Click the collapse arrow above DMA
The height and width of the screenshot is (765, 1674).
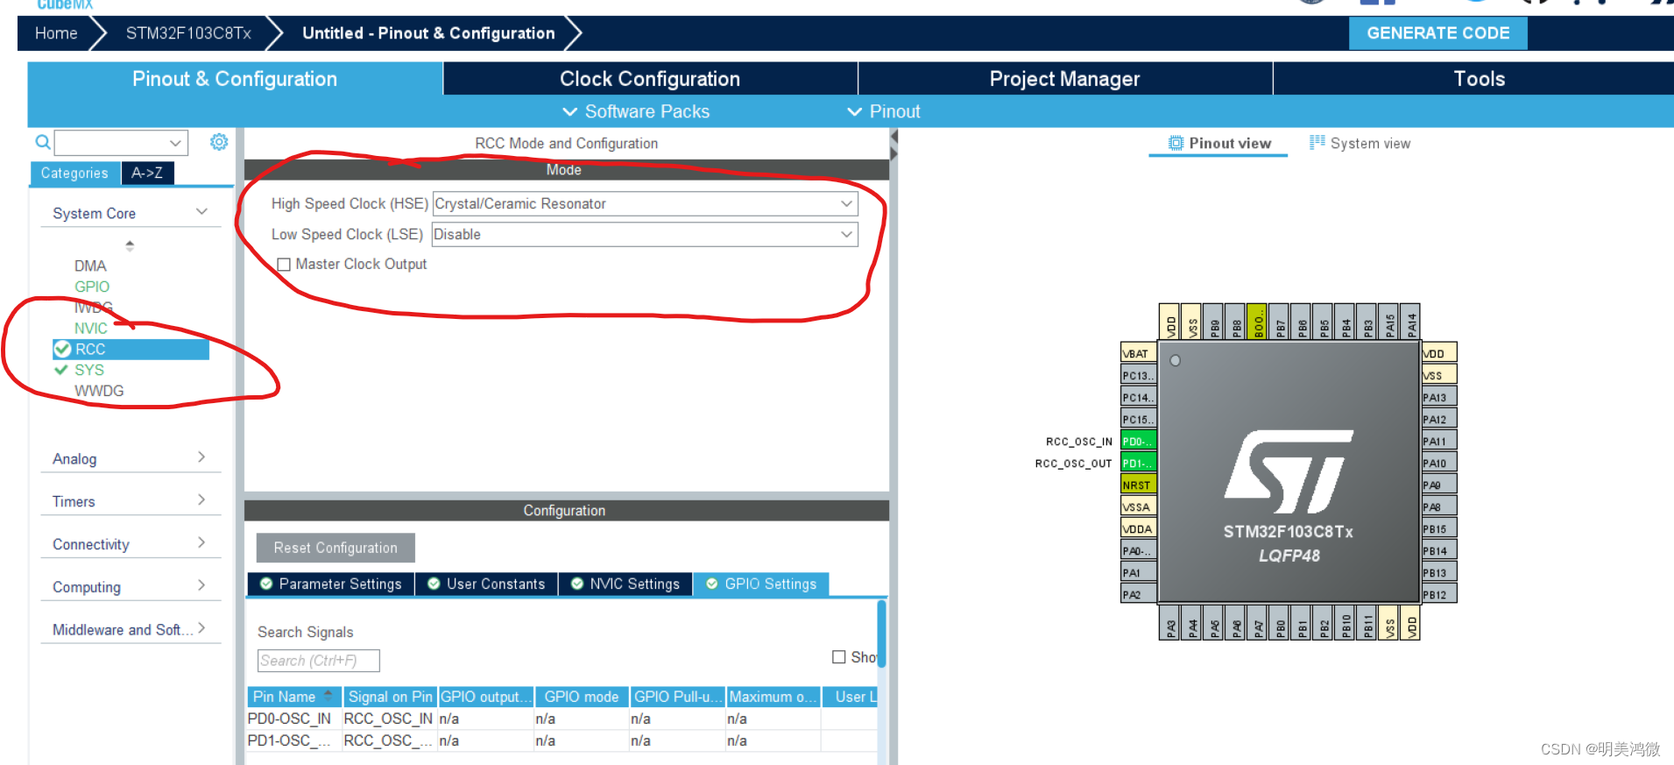pyautogui.click(x=130, y=246)
